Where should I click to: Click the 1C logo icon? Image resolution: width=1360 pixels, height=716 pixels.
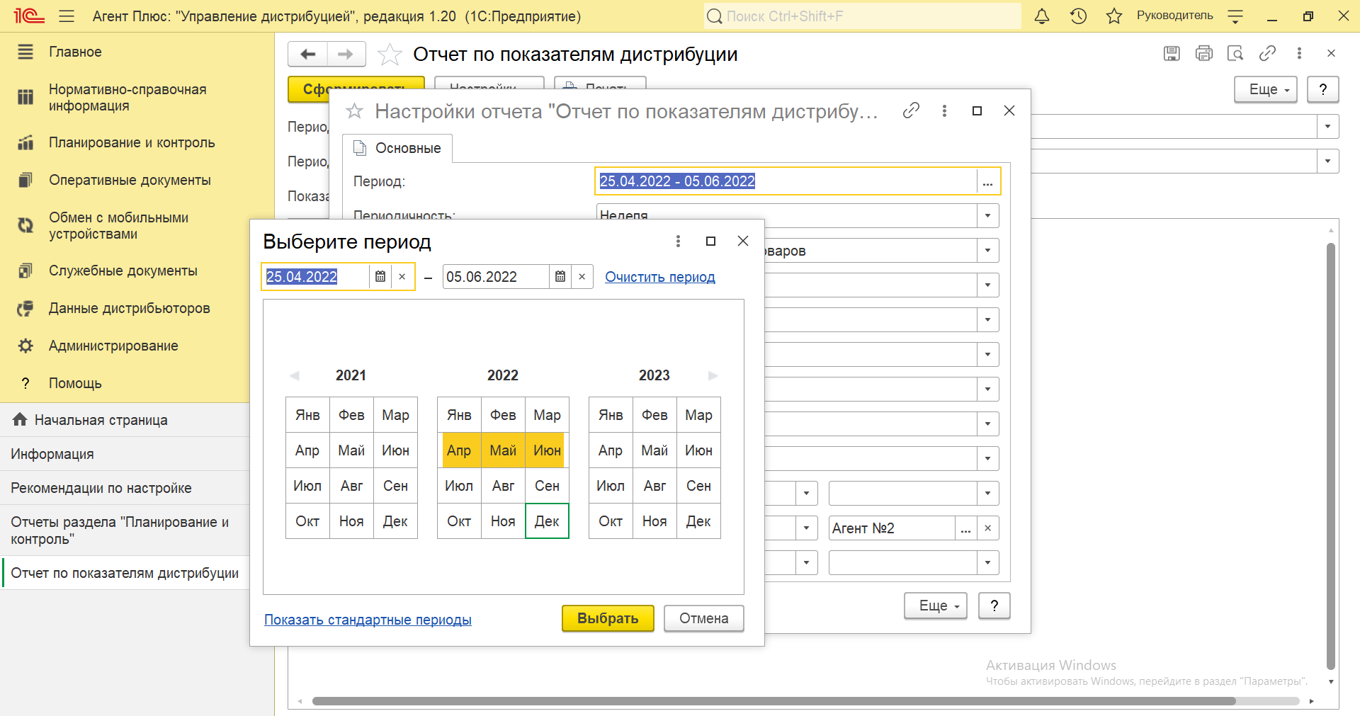tap(29, 16)
